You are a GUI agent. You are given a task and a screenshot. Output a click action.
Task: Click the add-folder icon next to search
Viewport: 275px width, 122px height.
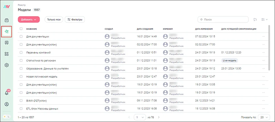[255, 19]
